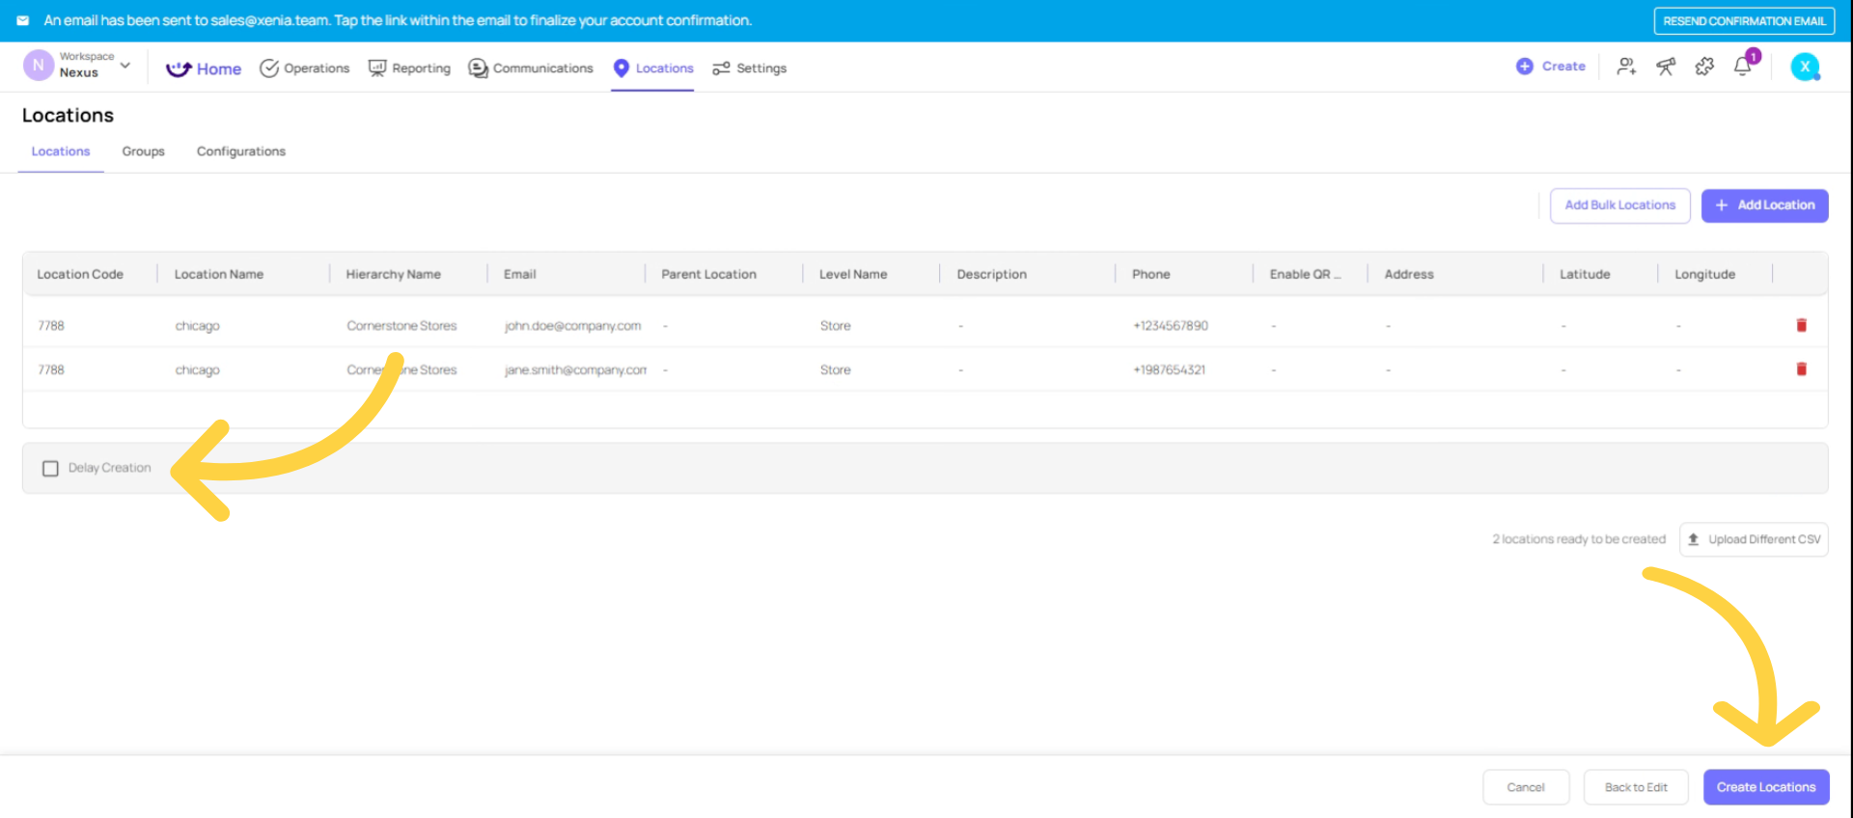
Task: Click the Back to Edit button
Action: [1635, 787]
